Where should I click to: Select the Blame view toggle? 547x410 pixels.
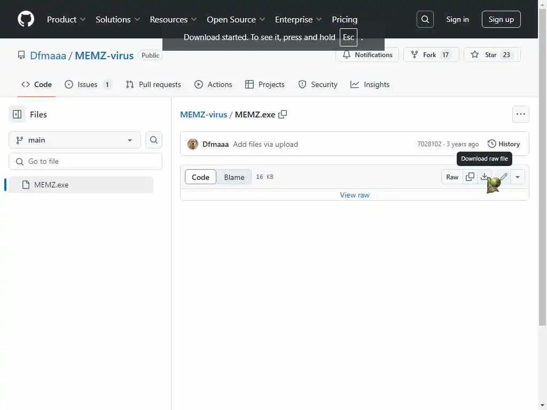pos(234,177)
